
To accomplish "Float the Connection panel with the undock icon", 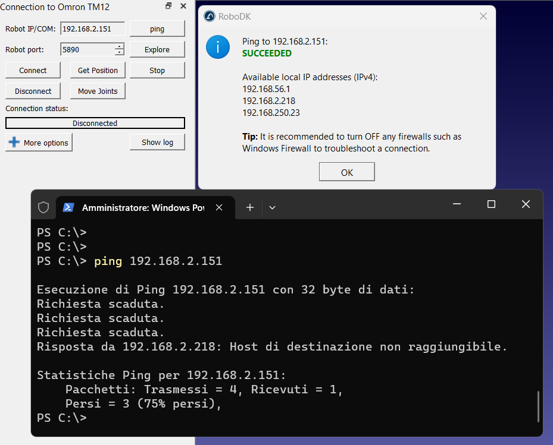I will (x=168, y=6).
